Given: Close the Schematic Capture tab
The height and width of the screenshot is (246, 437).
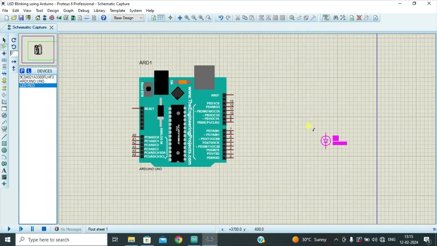Looking at the screenshot, I should 51,27.
